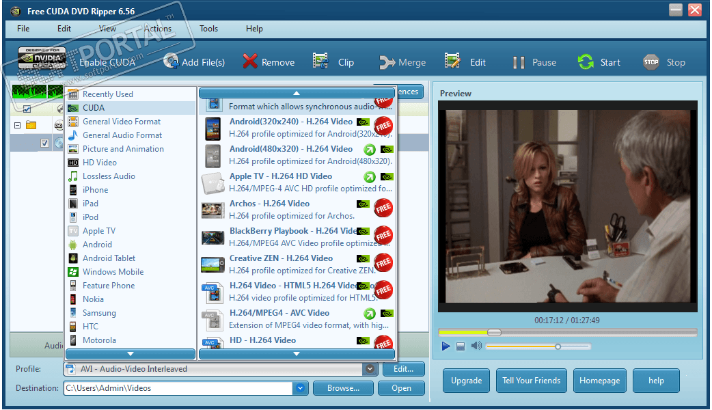The height and width of the screenshot is (410, 712).
Task: Choose iPhone device category
Action: click(x=131, y=190)
